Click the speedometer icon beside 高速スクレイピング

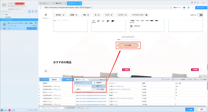pos(4,28)
